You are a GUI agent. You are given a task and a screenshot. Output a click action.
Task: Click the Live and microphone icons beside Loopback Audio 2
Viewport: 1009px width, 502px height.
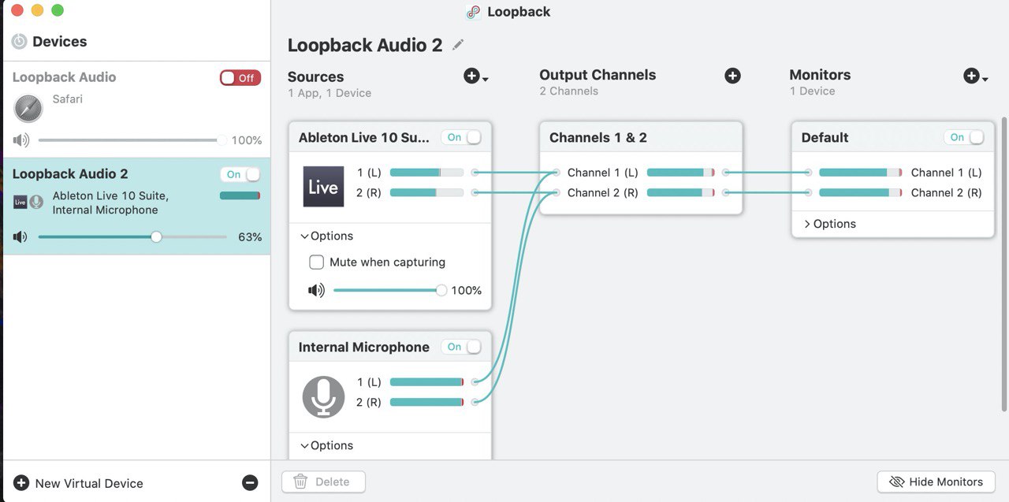pos(28,203)
